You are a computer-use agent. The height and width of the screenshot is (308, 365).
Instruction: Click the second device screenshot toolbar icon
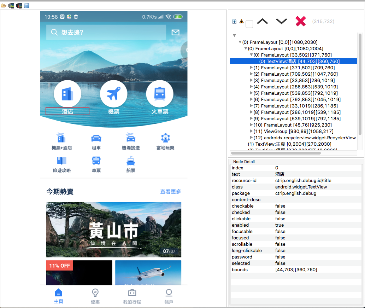19,5
